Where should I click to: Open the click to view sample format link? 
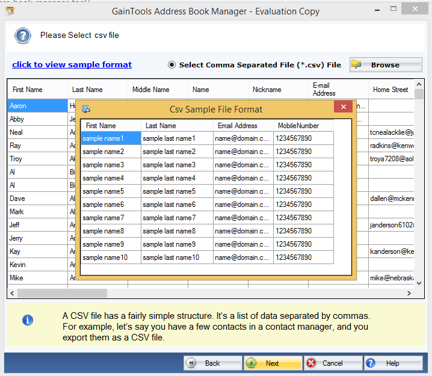point(72,64)
